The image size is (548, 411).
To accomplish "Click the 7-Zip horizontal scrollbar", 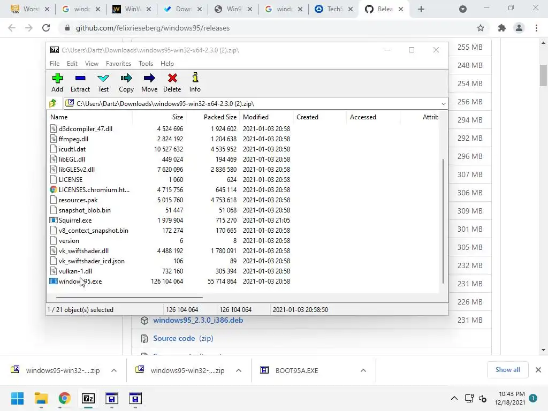I will click(130, 298).
